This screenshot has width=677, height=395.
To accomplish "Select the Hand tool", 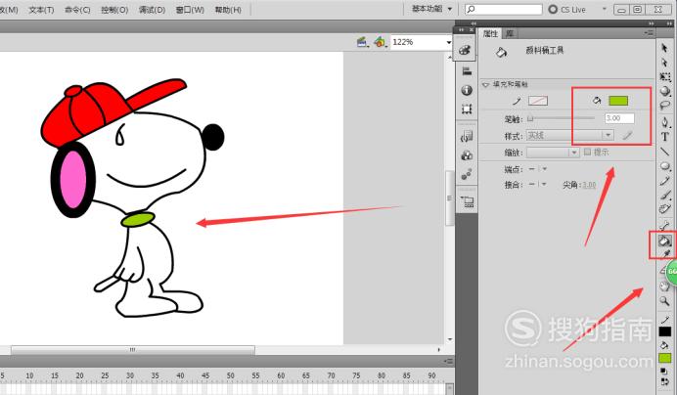I will (x=664, y=286).
